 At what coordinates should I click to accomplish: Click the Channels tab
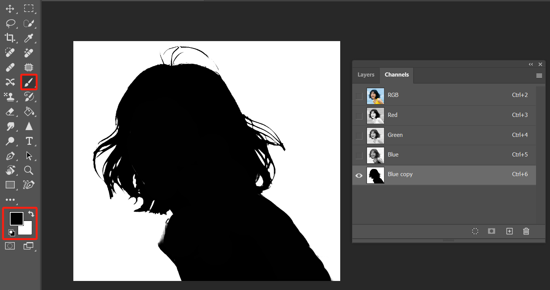(397, 75)
